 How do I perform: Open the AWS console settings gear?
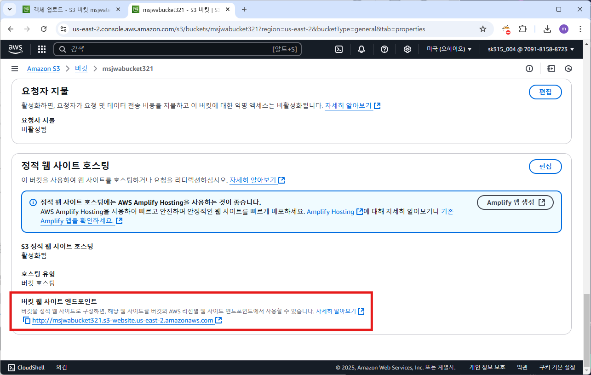tap(407, 49)
